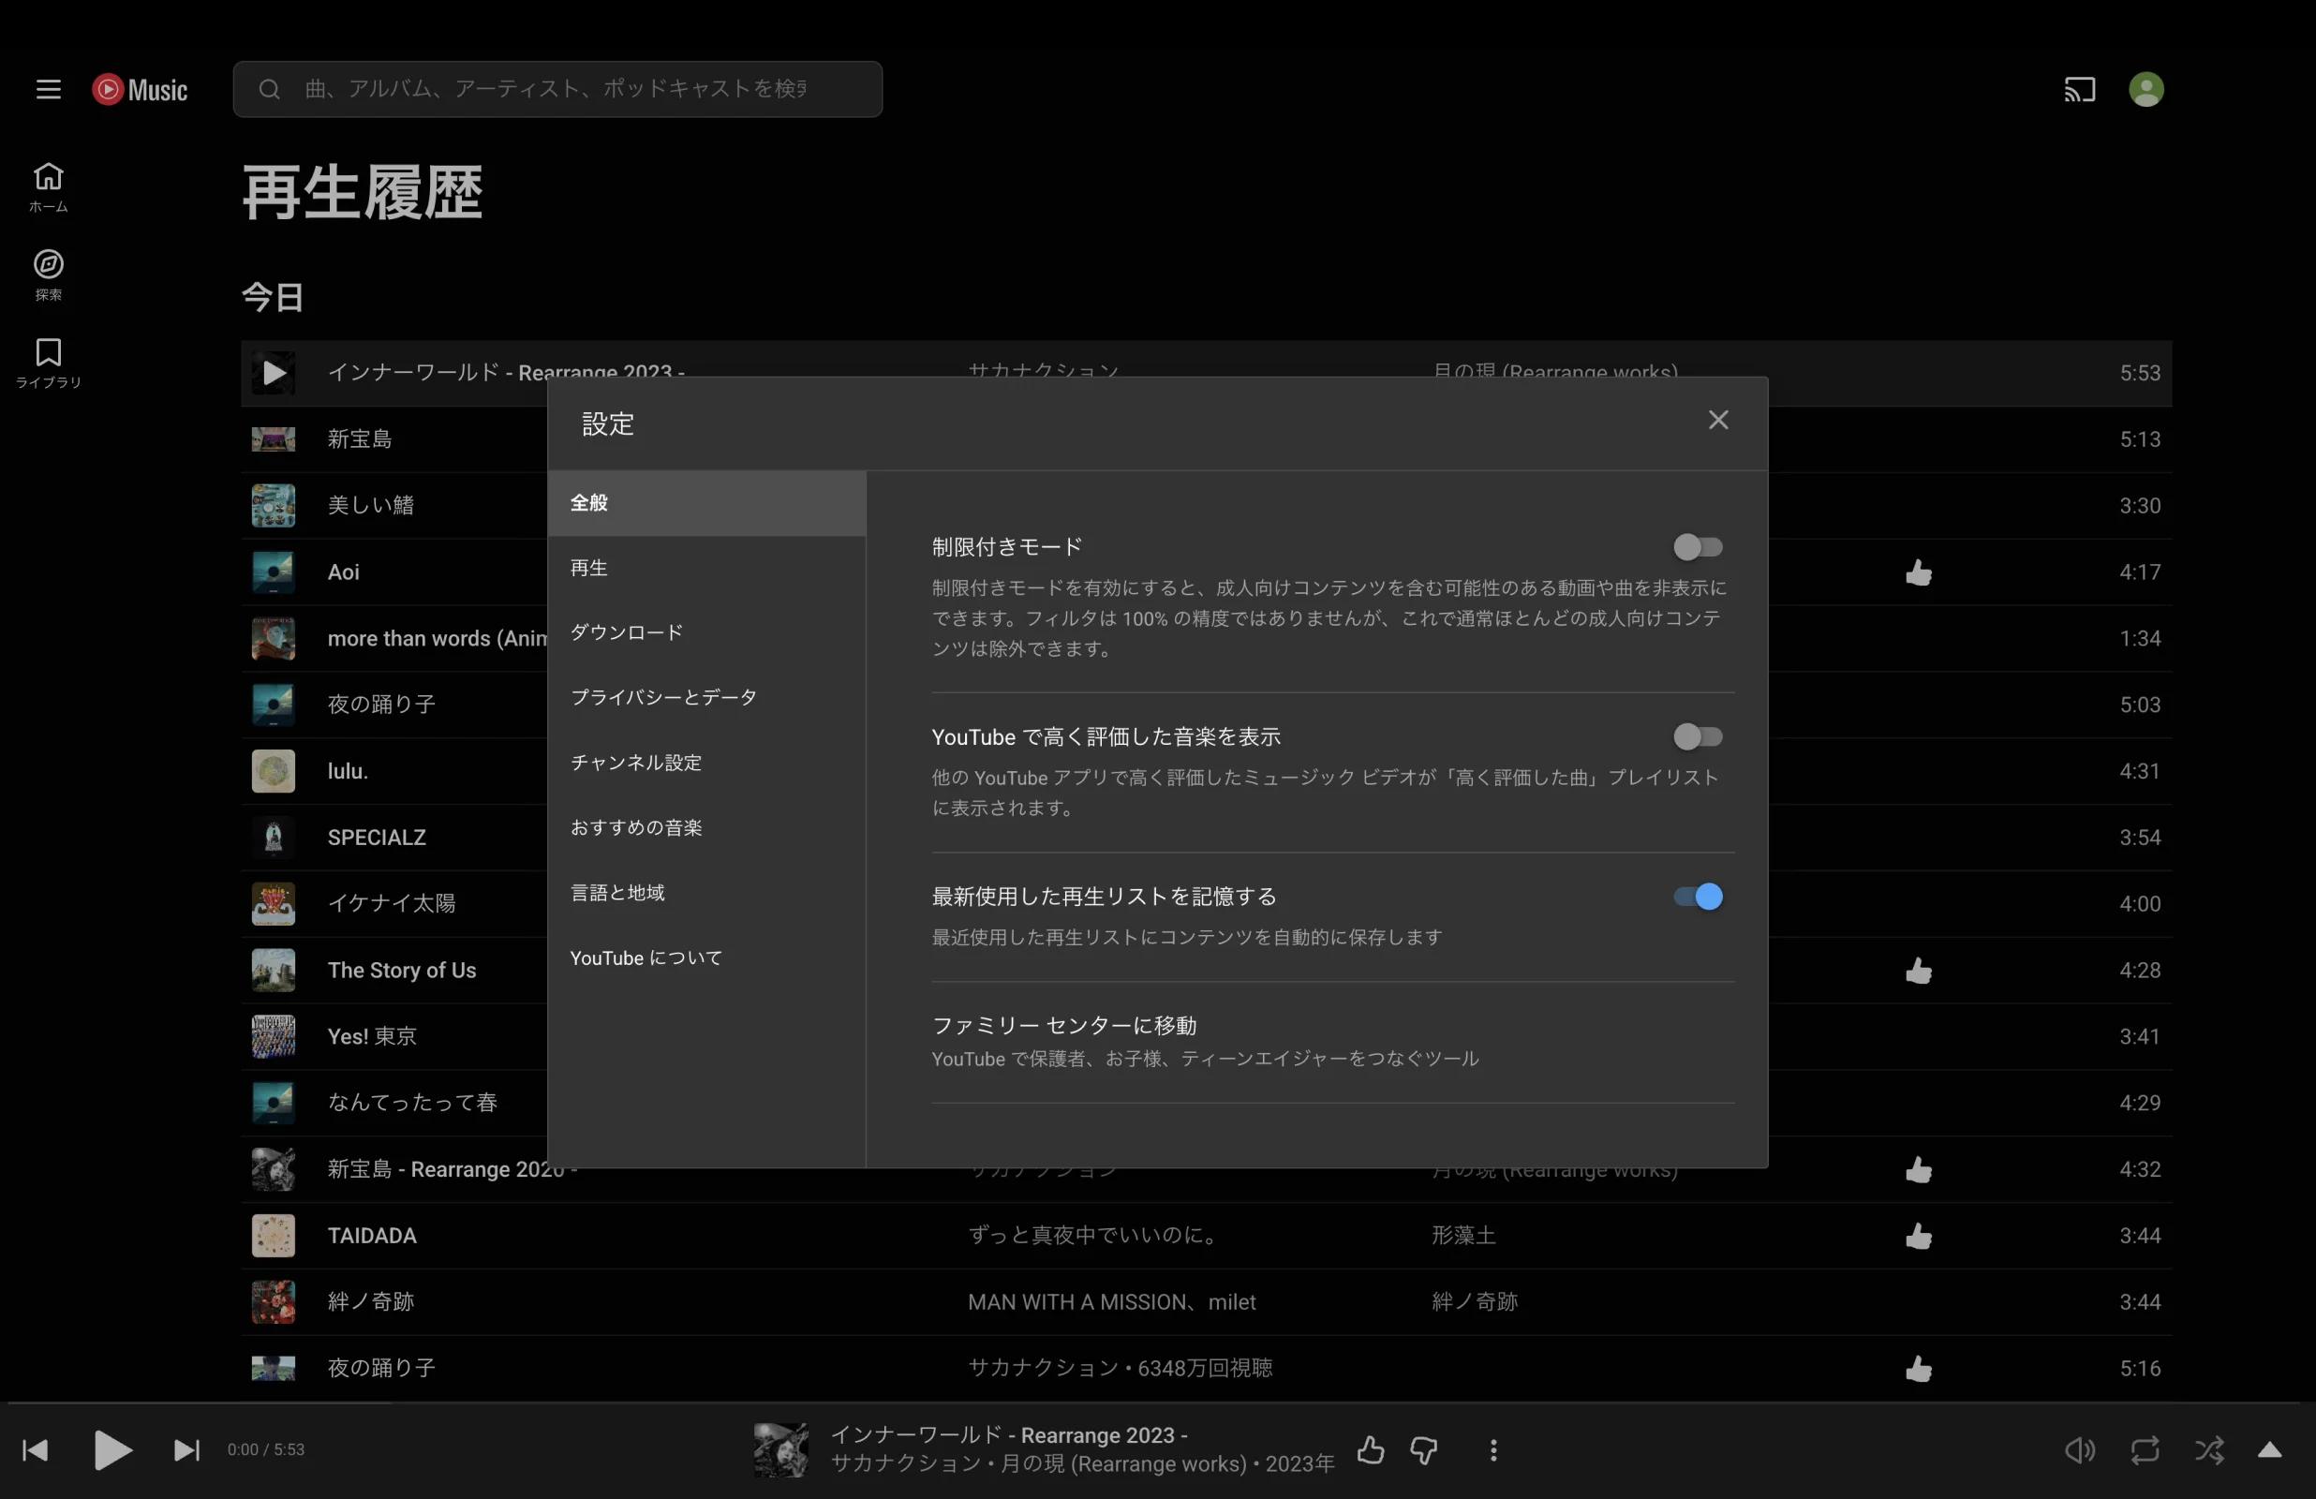Viewport: 2316px width, 1499px height.
Task: Open YouTube について settings tab
Action: tap(706, 957)
